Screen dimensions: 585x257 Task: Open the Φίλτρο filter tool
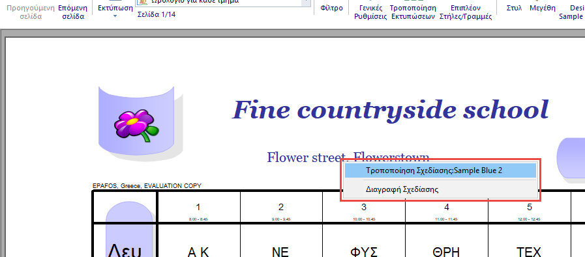point(332,8)
